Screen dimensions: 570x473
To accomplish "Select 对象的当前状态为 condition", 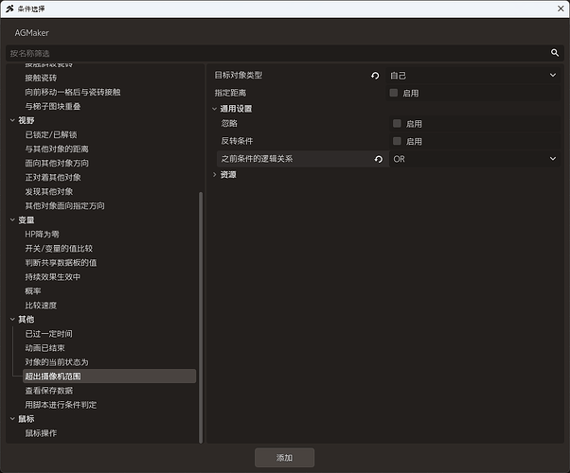I will pyautogui.click(x=57, y=361).
